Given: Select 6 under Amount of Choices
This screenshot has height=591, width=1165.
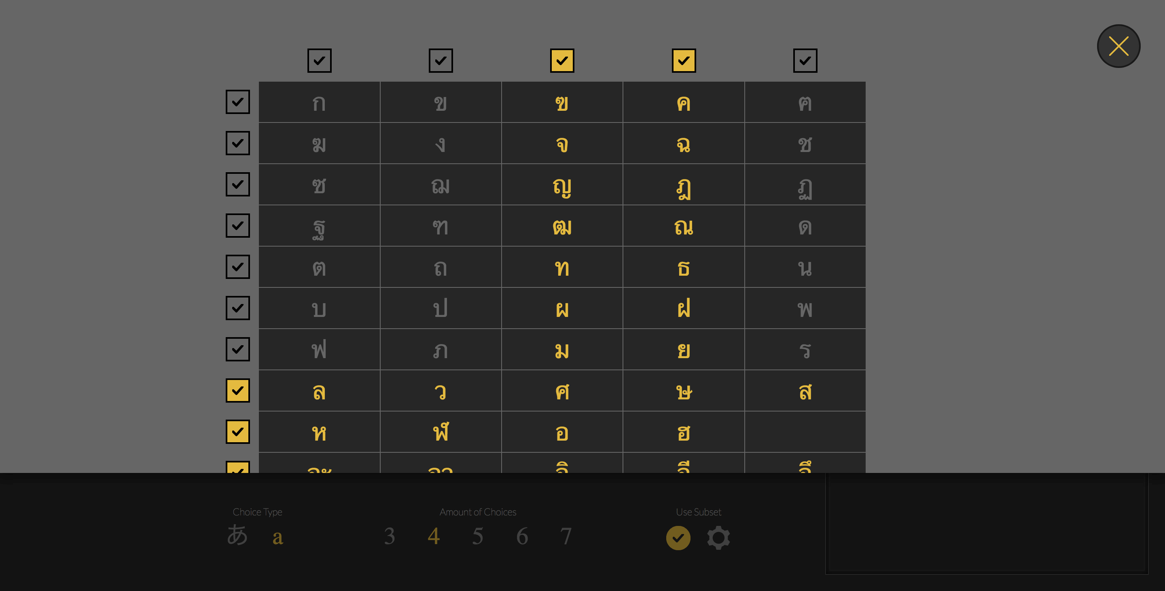Looking at the screenshot, I should 522,536.
